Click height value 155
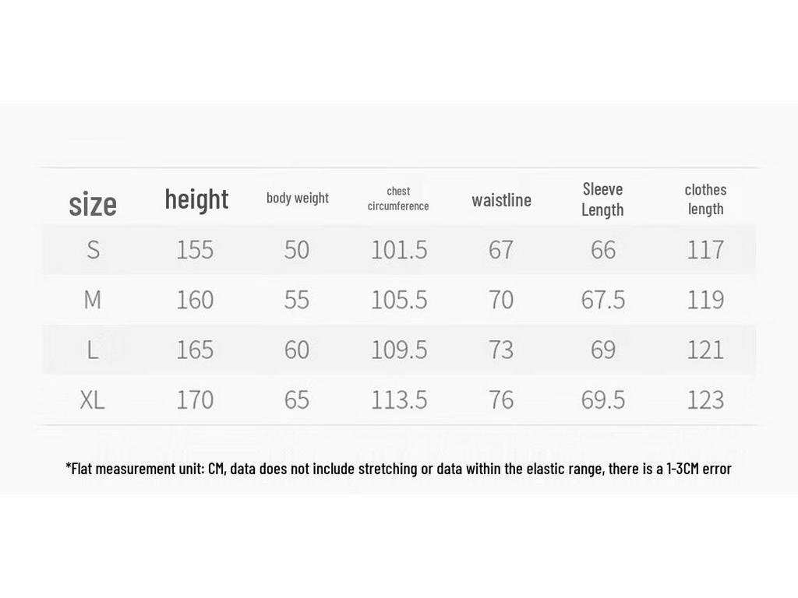Image resolution: width=798 pixels, height=598 pixels. (x=195, y=249)
